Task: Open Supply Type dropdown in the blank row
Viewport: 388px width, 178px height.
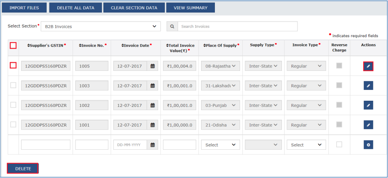Action: (263, 145)
